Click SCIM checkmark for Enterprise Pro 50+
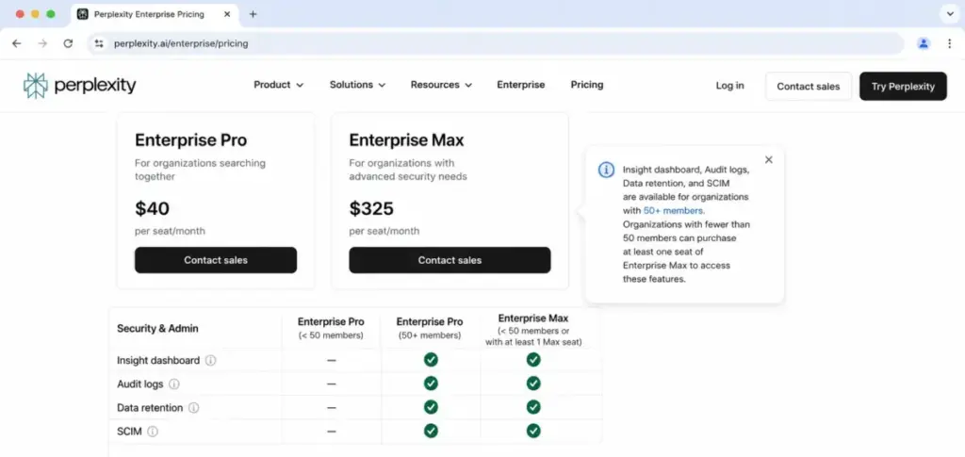Screen dimensions: 965x457 pyautogui.click(x=431, y=431)
